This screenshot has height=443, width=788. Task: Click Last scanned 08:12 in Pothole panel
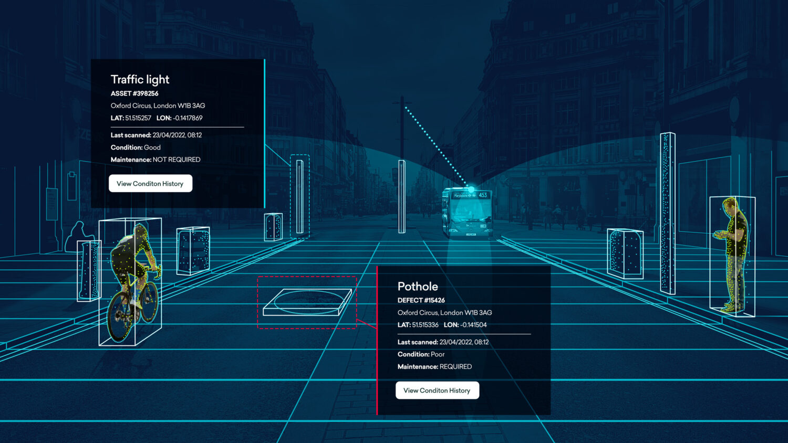point(443,342)
